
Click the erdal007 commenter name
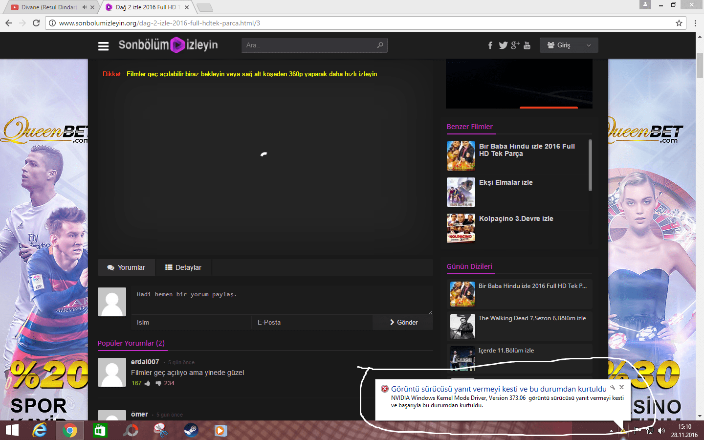click(x=145, y=362)
